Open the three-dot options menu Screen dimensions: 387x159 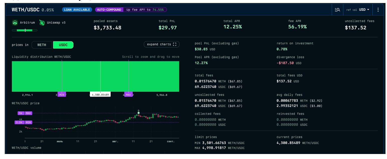pos(378,10)
